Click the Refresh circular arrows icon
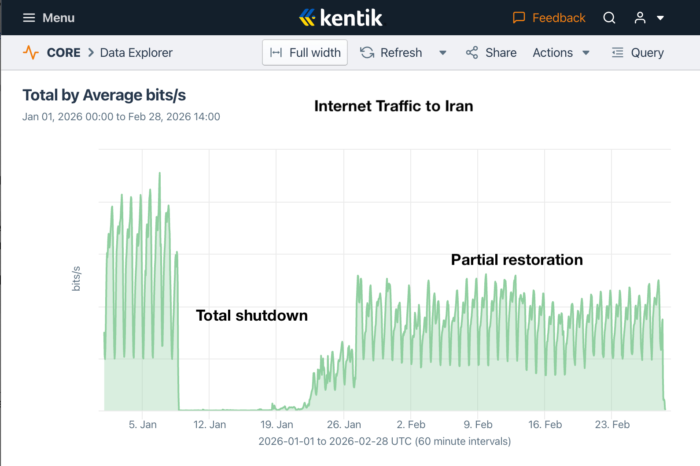The width and height of the screenshot is (700, 466). click(x=367, y=52)
